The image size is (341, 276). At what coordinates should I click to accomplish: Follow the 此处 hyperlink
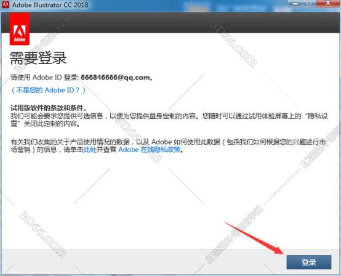click(x=90, y=150)
